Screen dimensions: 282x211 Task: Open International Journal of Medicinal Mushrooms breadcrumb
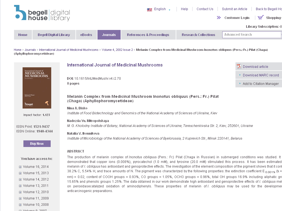pyautogui.click(x=69, y=50)
